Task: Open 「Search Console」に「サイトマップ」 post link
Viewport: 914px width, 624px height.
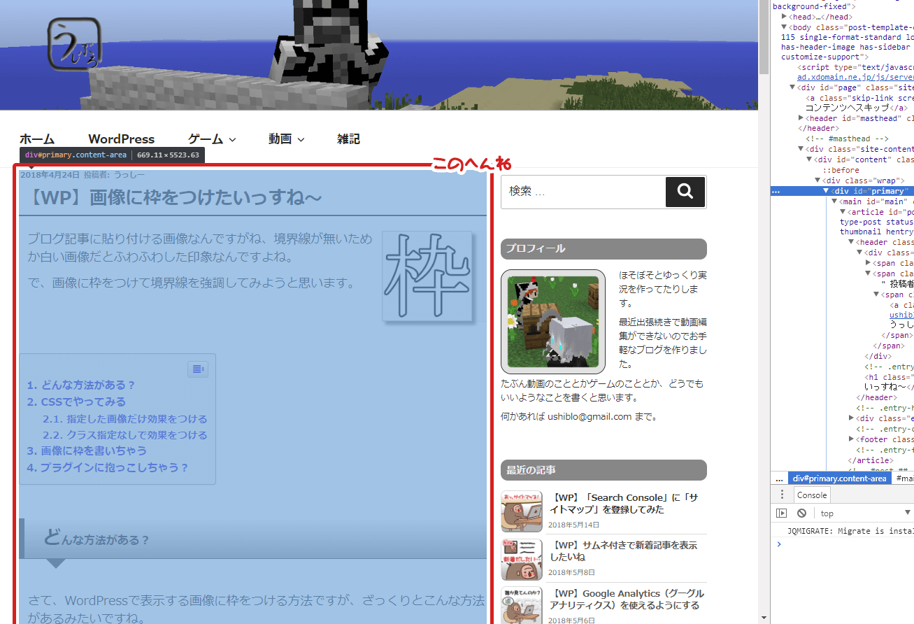Action: (x=623, y=504)
